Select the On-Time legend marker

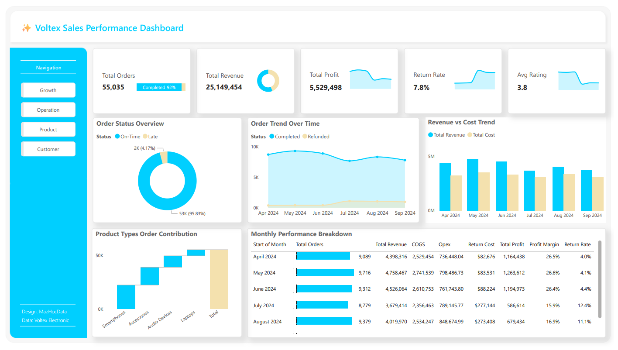pyautogui.click(x=117, y=137)
